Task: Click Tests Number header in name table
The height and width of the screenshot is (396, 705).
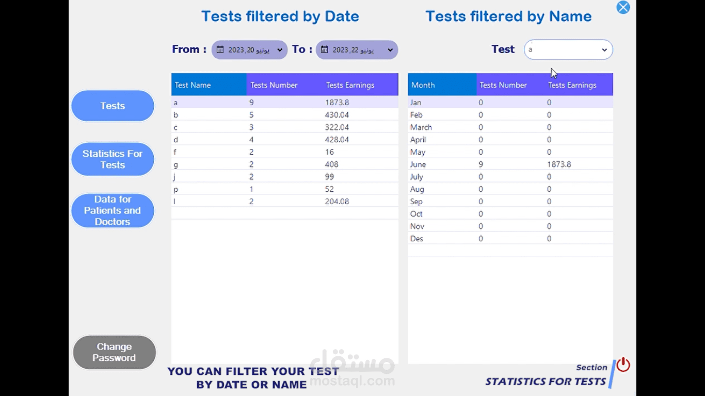Action: point(510,85)
